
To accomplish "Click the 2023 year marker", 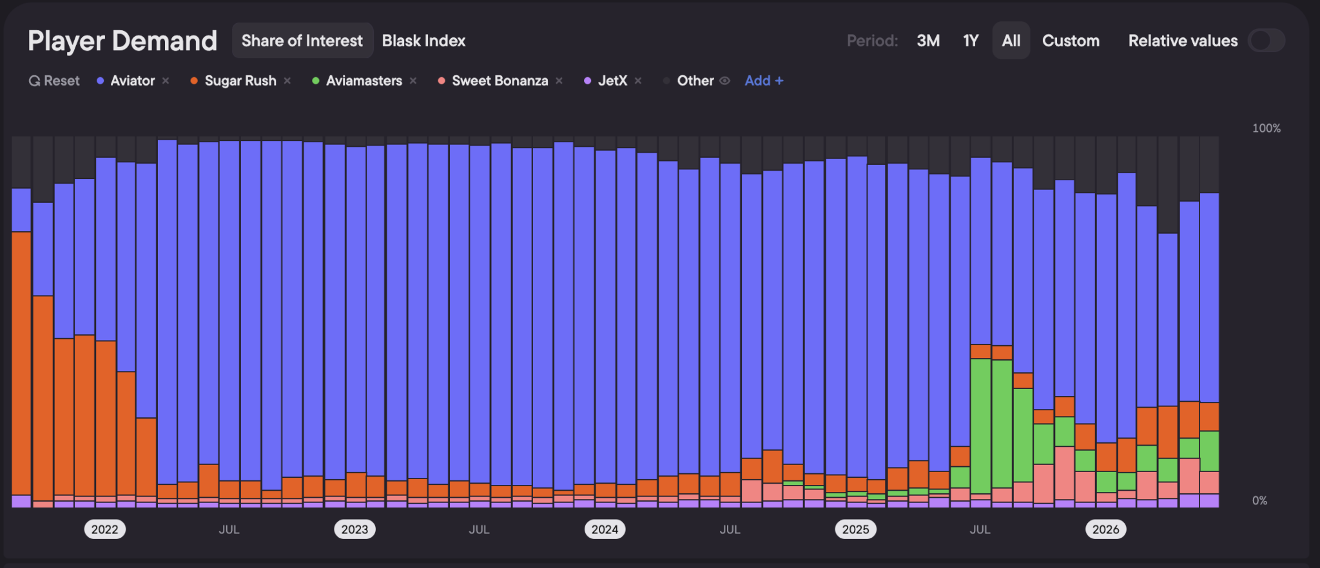I will 354,529.
